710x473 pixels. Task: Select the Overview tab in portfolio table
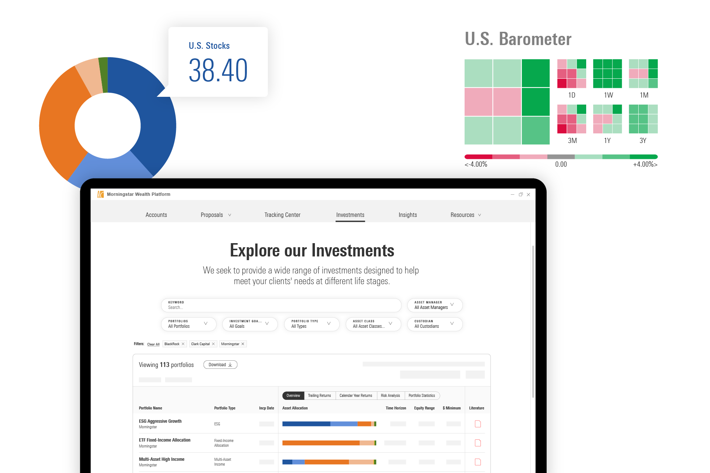pos(293,396)
